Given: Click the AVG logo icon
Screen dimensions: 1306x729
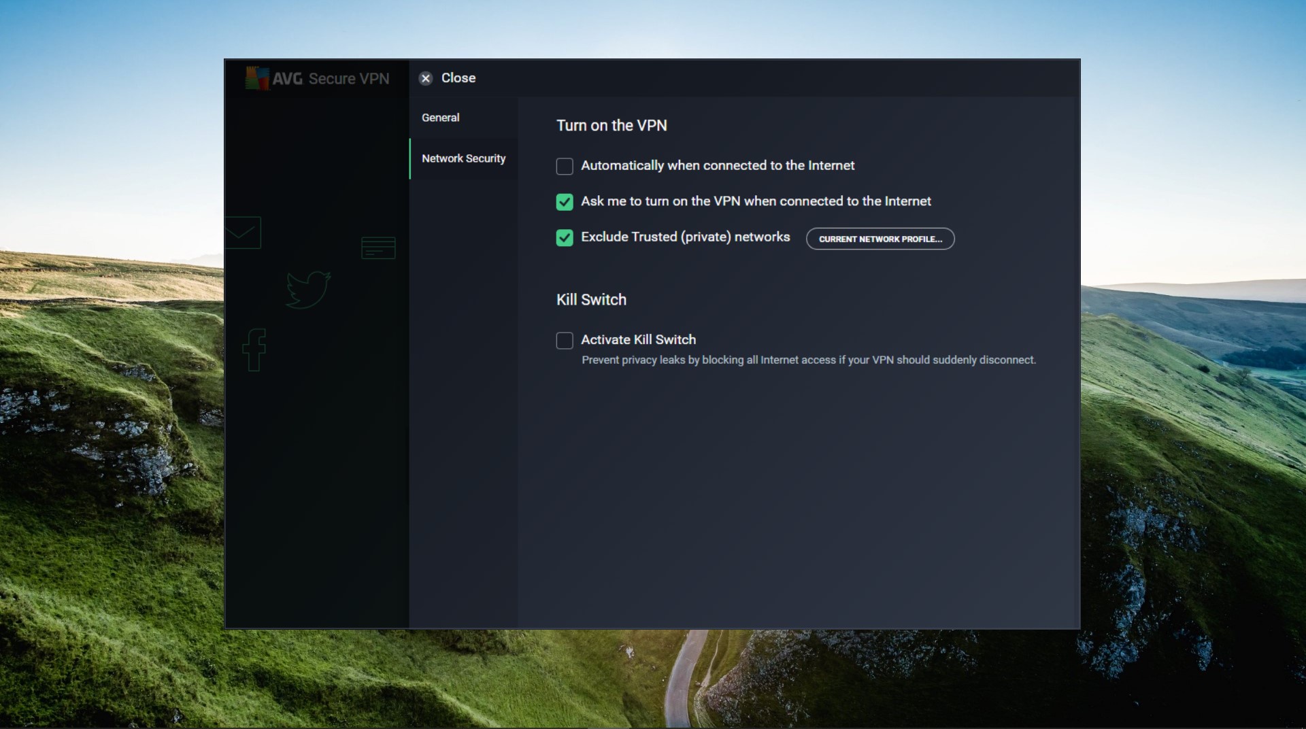Looking at the screenshot, I should (256, 78).
